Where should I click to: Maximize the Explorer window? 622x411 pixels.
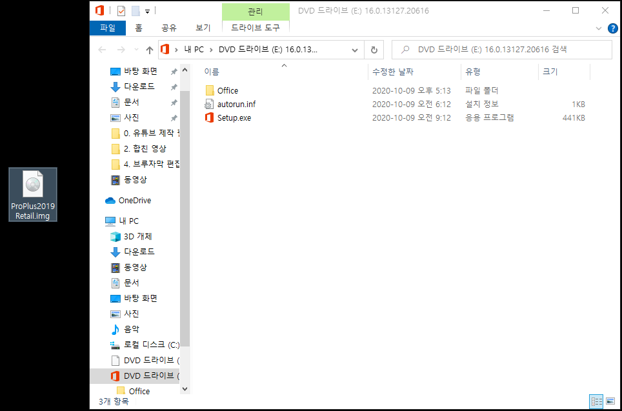(575, 11)
